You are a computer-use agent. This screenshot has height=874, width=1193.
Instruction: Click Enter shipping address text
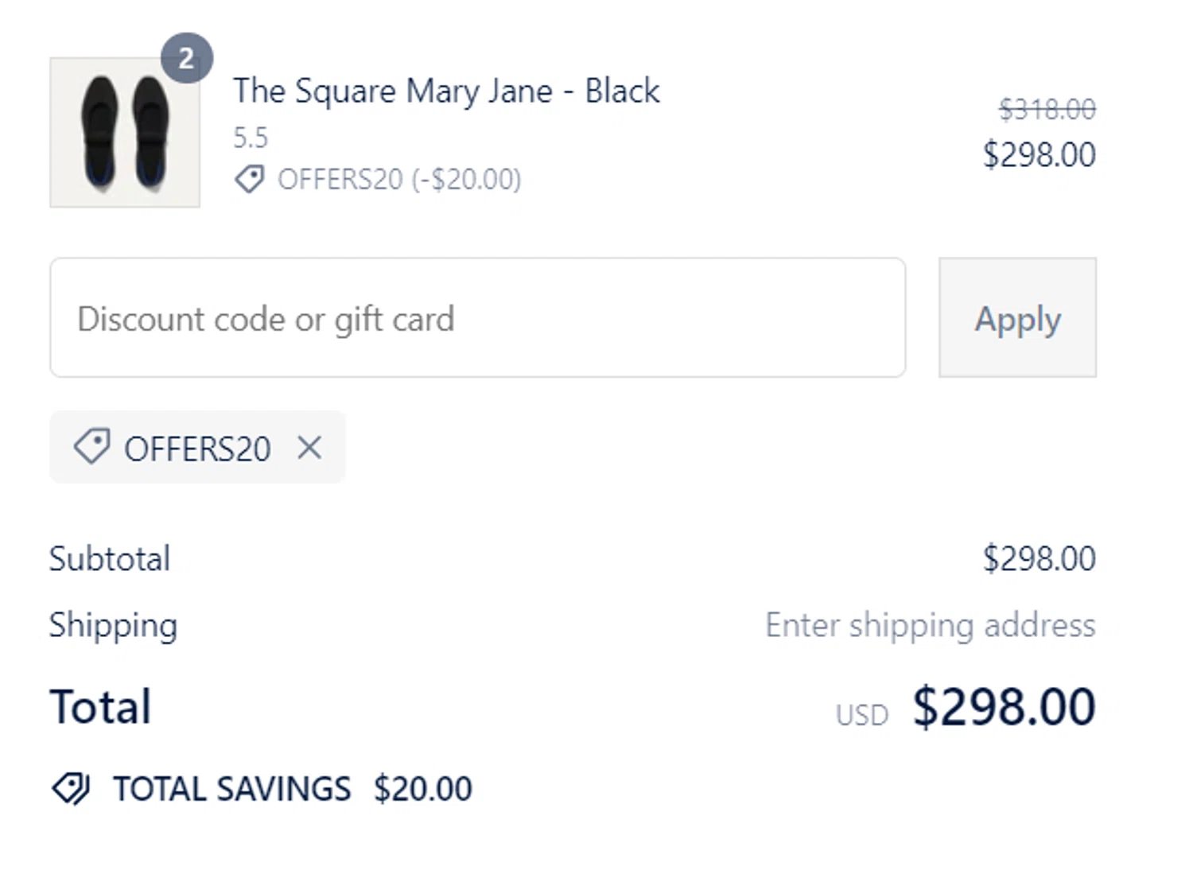(x=931, y=625)
